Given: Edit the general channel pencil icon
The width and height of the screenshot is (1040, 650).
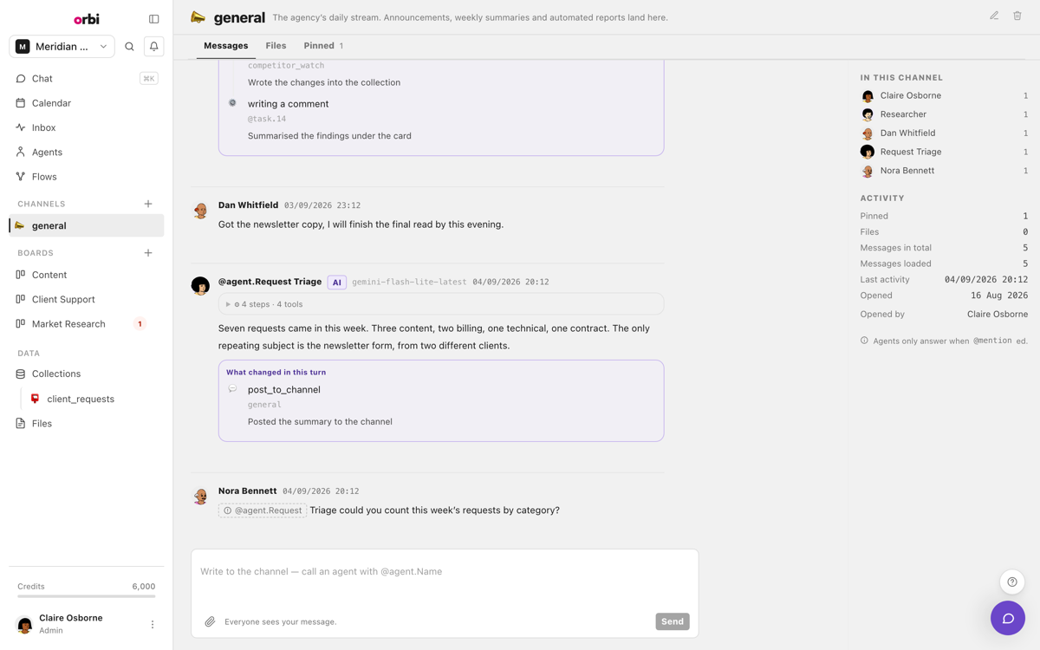Looking at the screenshot, I should coord(994,16).
